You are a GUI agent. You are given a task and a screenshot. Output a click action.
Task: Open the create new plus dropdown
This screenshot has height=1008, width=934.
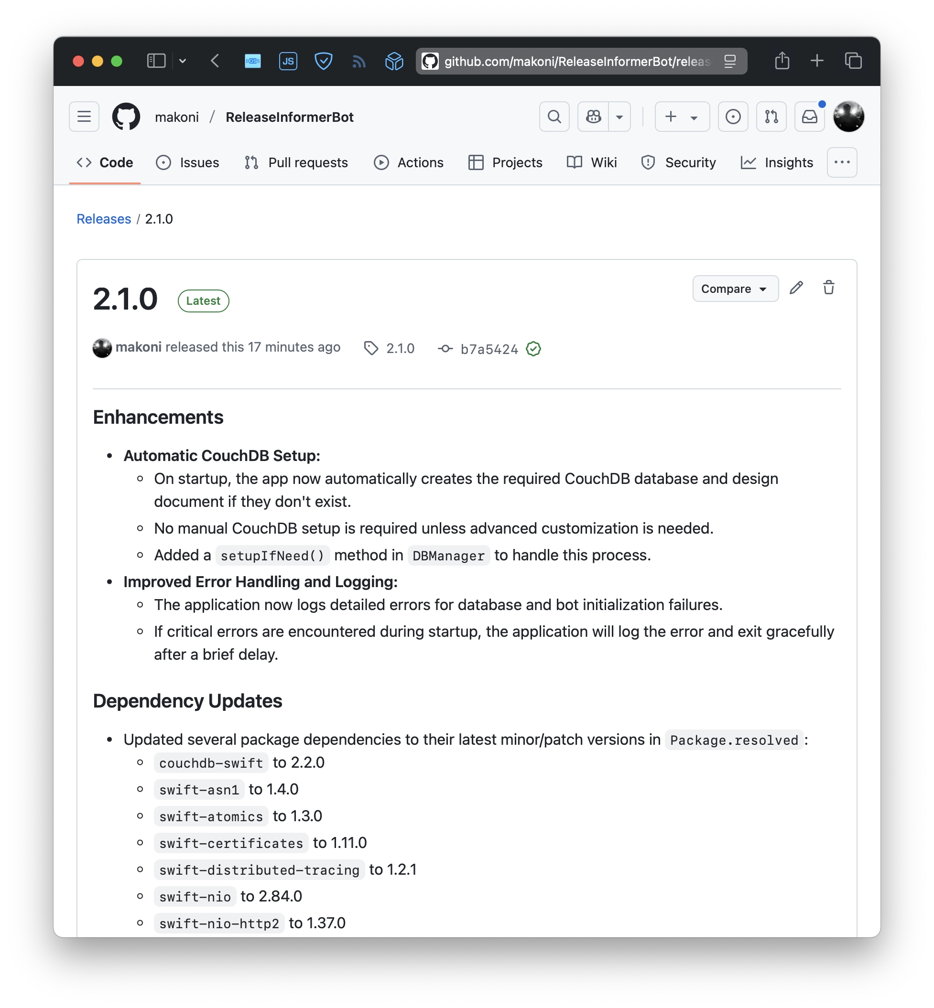pos(682,117)
